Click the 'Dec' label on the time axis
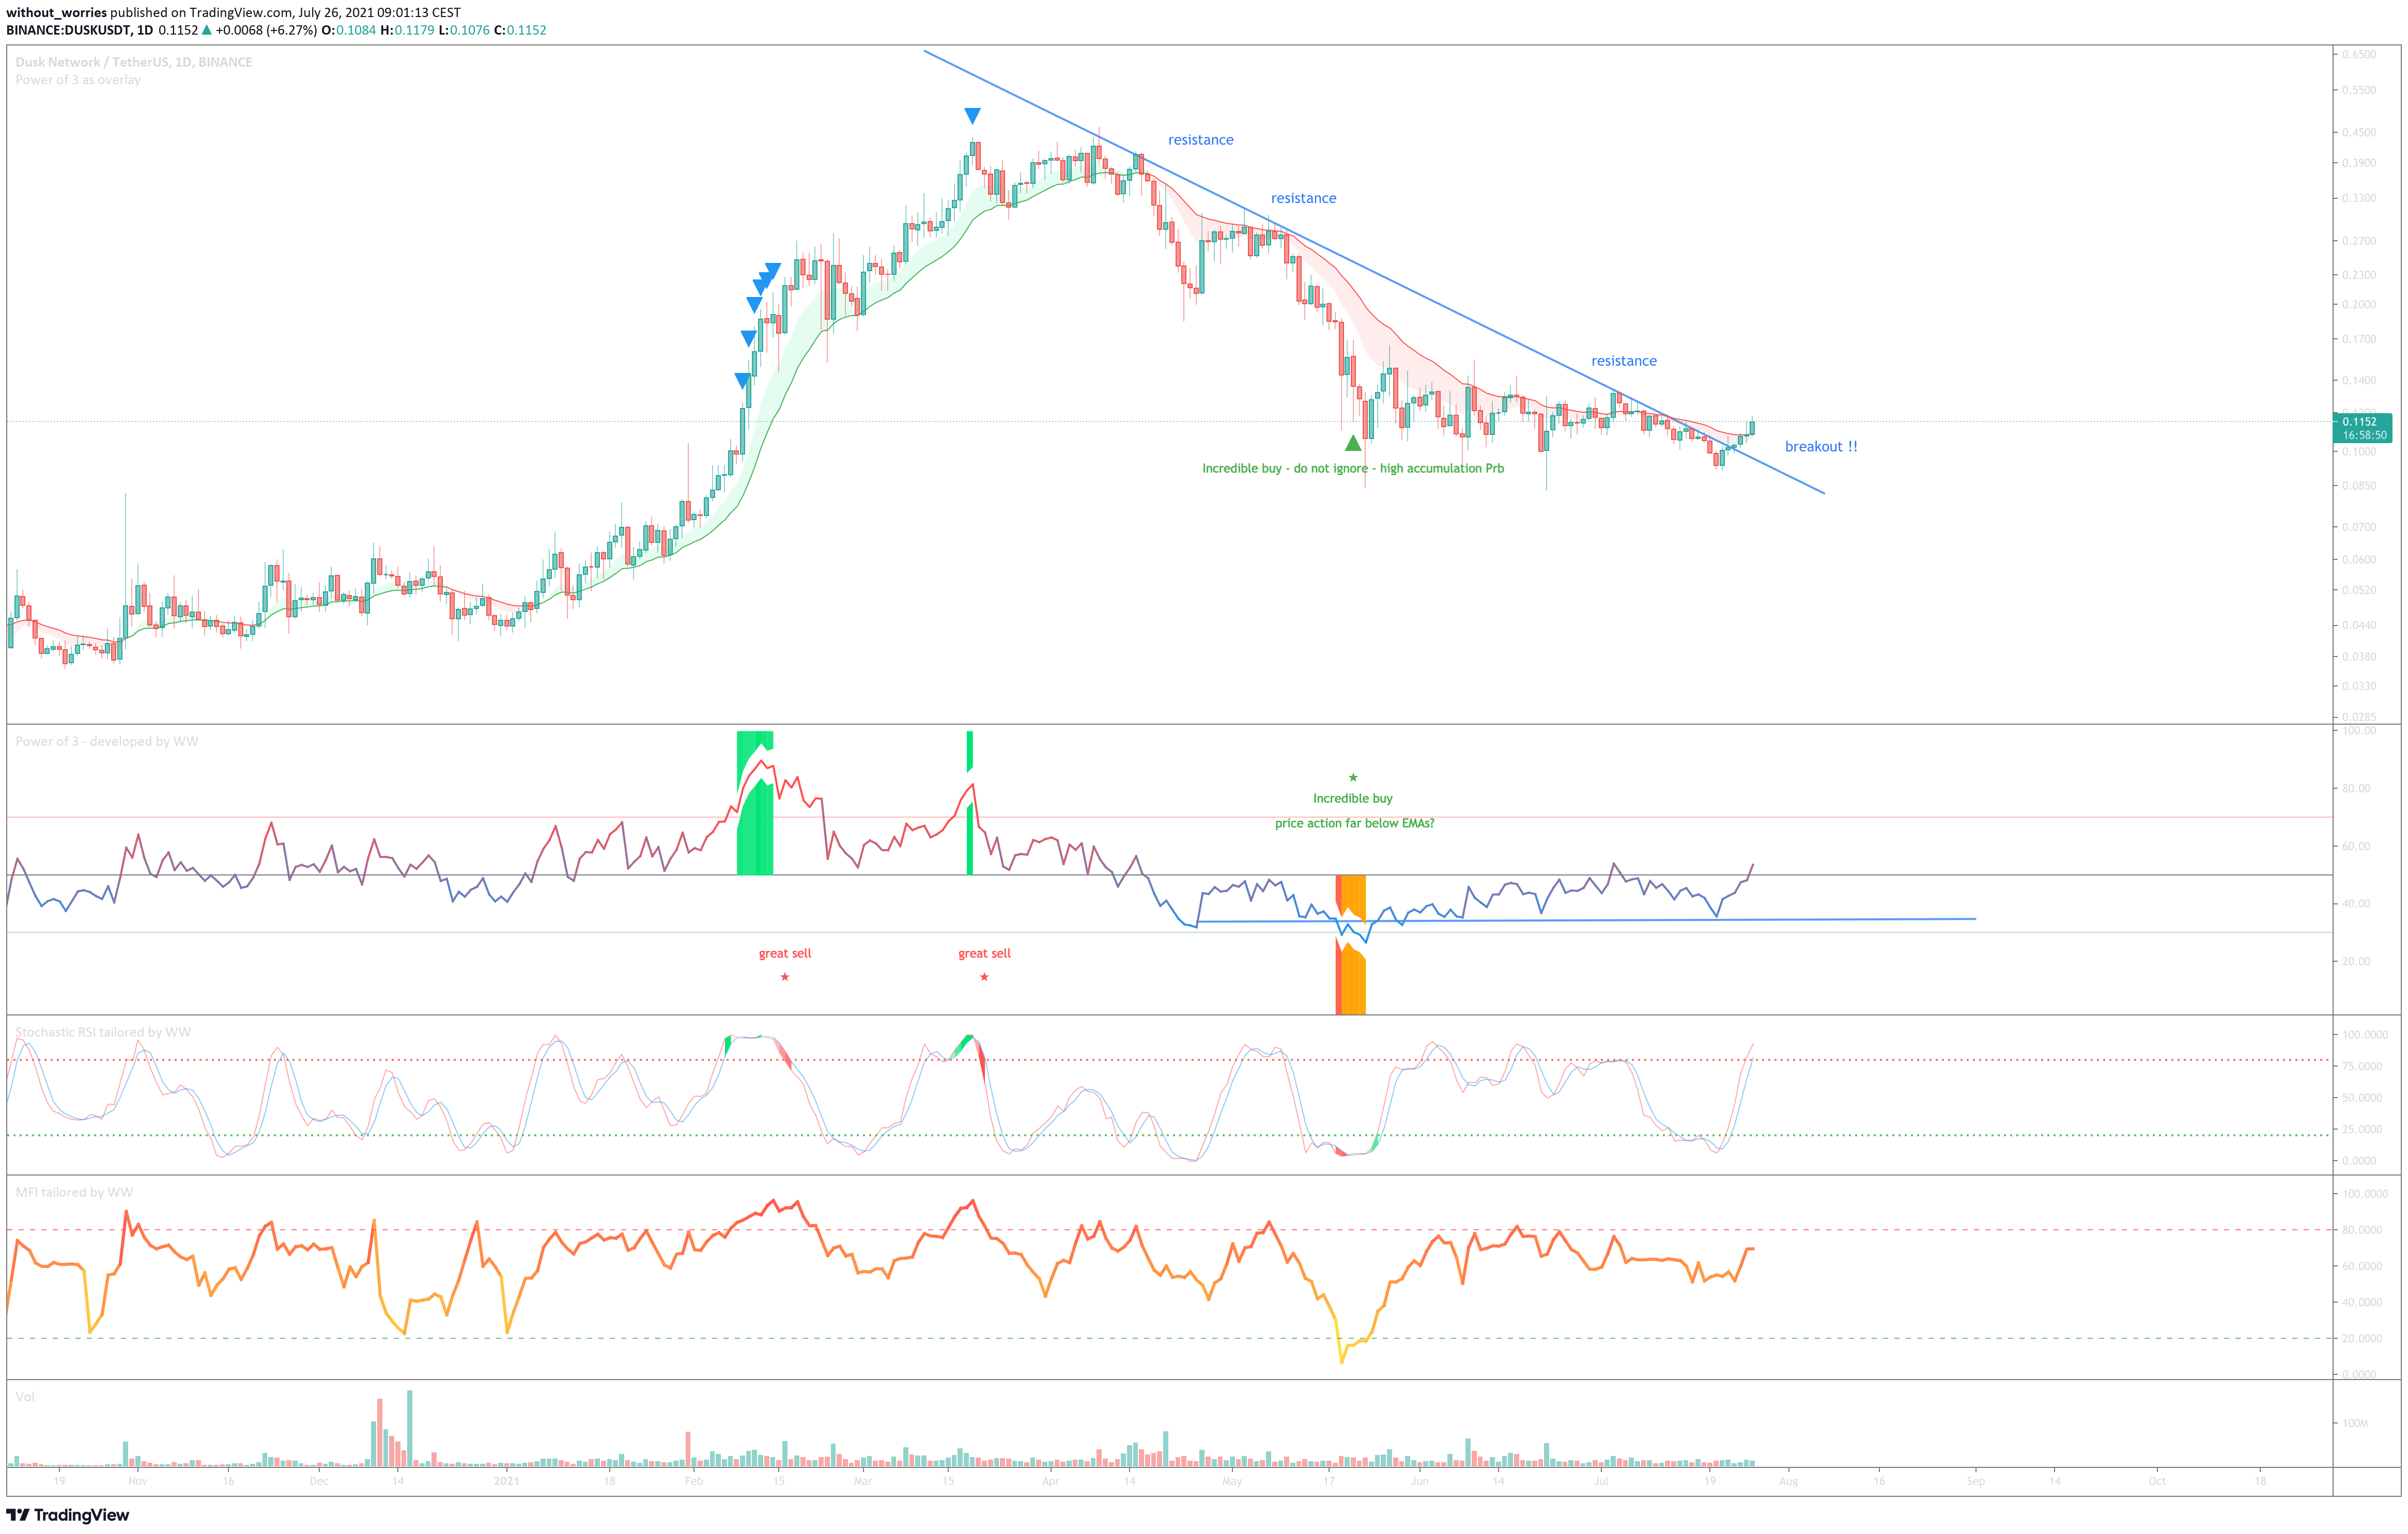This screenshot has width=2408, height=1534. 318,1481
